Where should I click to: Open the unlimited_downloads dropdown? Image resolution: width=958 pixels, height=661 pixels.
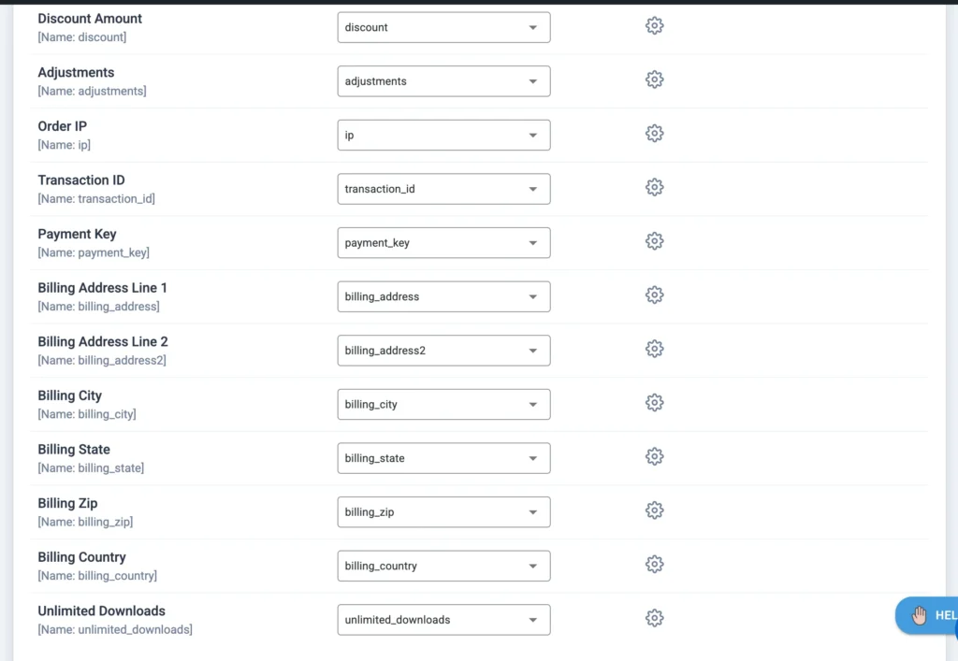[x=443, y=619]
